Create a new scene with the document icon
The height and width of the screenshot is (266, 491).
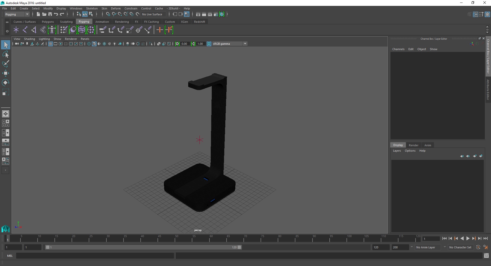38,14
